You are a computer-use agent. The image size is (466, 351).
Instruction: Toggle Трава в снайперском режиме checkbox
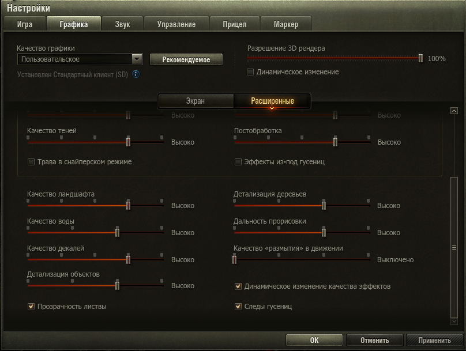(31, 162)
